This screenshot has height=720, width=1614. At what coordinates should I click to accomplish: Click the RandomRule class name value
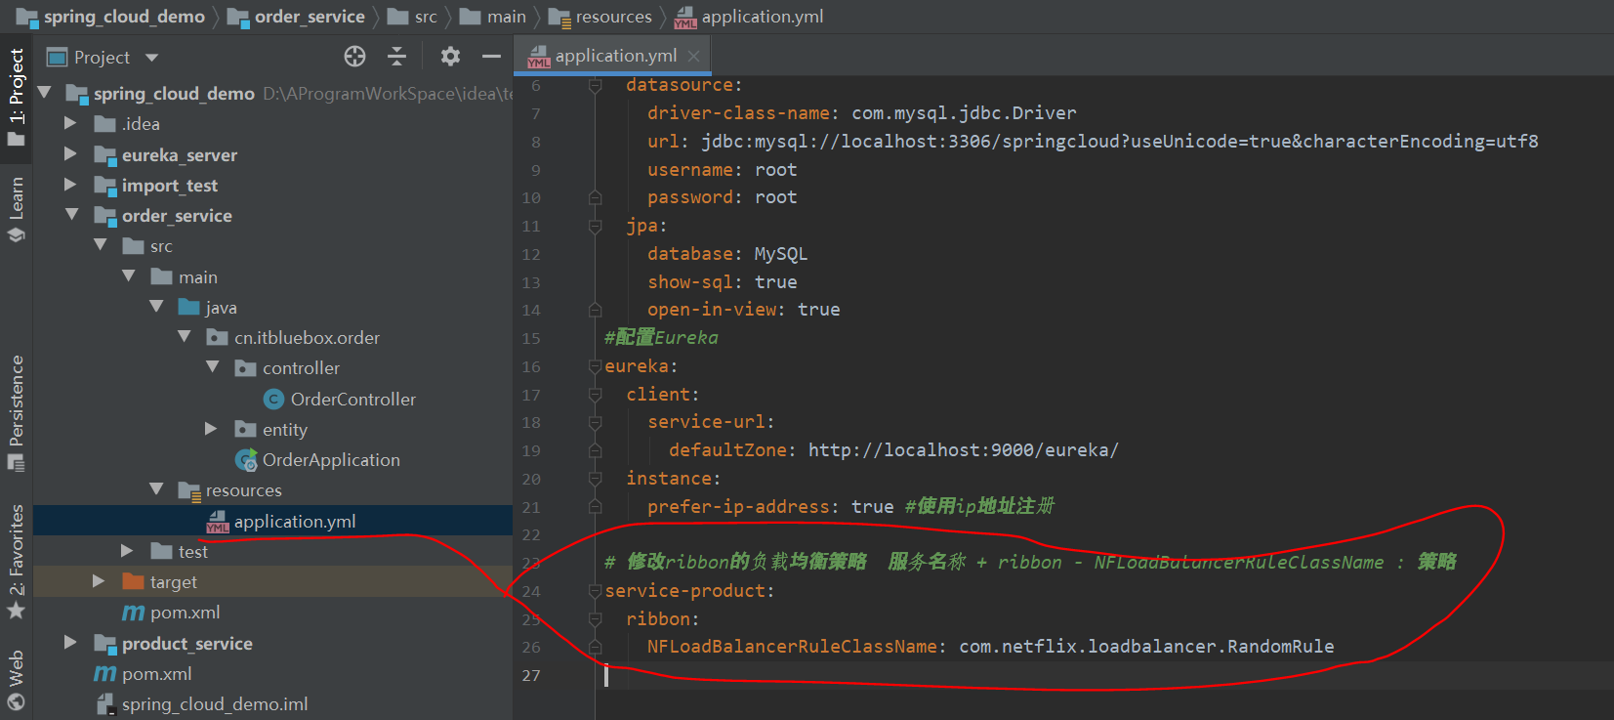1146,647
